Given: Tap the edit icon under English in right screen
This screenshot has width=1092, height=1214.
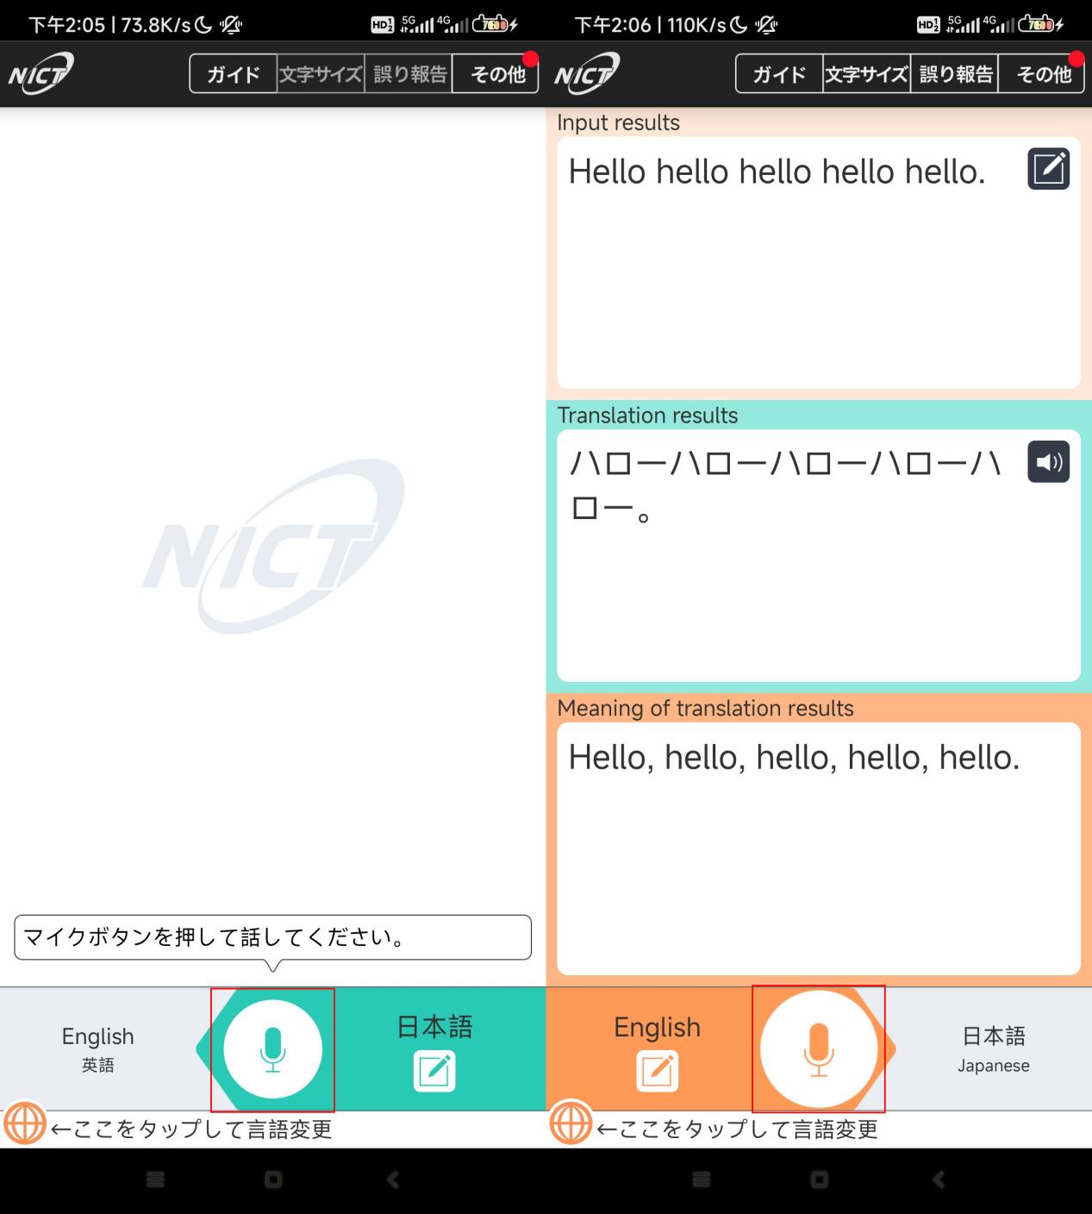Looking at the screenshot, I should tap(657, 1072).
